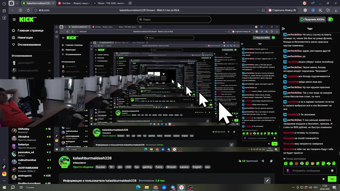Click the green Чат send button
Image resolution: width=340 pixels, height=191 pixels.
[332, 179]
